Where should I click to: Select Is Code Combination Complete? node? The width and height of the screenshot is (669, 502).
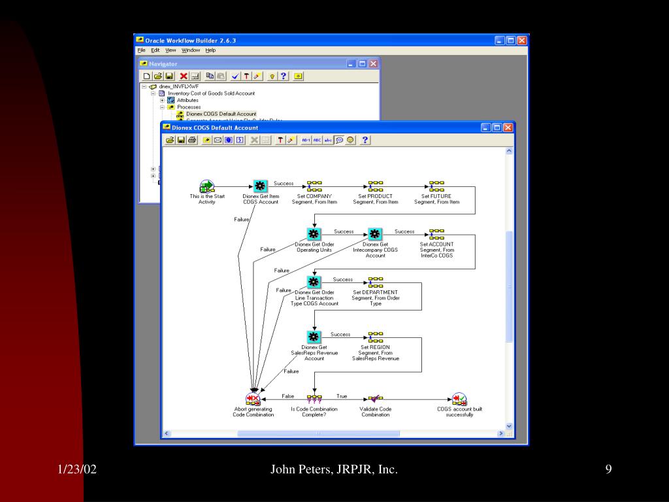tap(314, 399)
